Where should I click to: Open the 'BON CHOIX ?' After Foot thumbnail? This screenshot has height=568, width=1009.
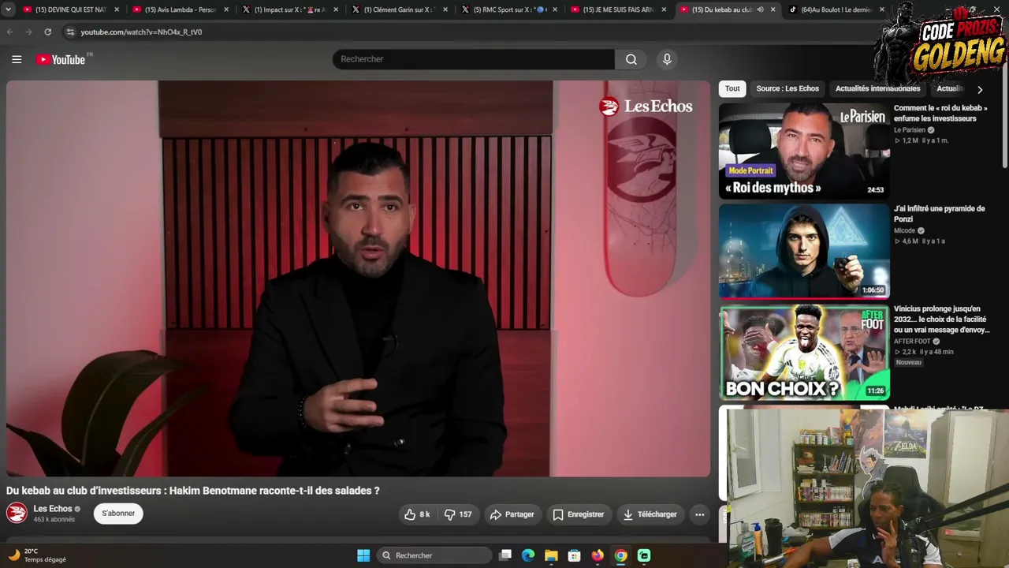tap(804, 352)
